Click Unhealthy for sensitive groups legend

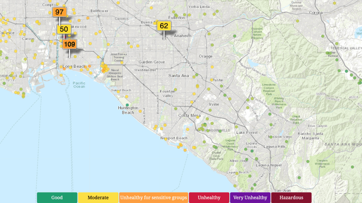pyautogui.click(x=154, y=197)
